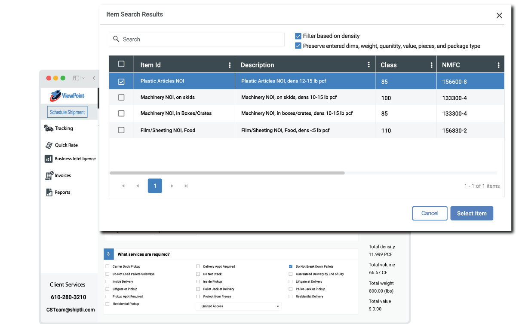The height and width of the screenshot is (324, 516).
Task: Click the horizontal scrollbar under the table
Action: coord(227,173)
